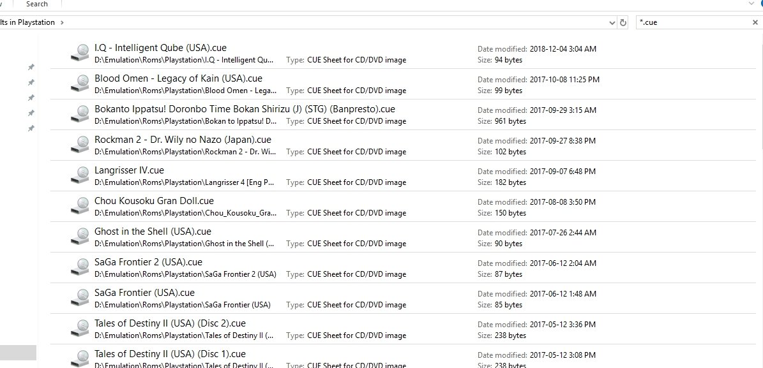Select the SaGa Frontier 2 disc icon
The width and height of the screenshot is (763, 368).
click(x=80, y=267)
